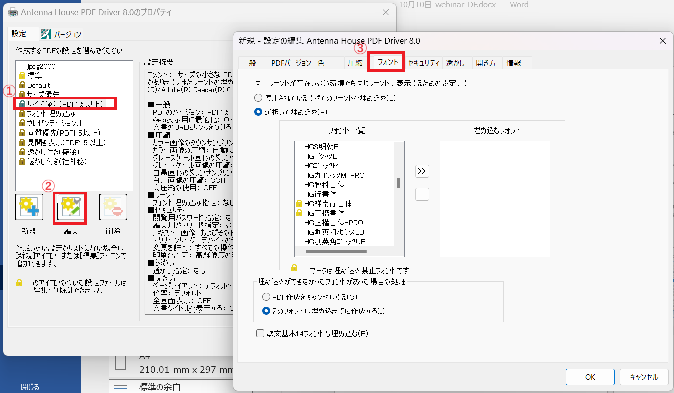Click the font list vertical scrollbar thumb
Viewport: 674px width, 393px height.
coord(399,183)
